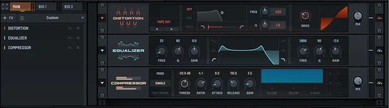Click the EQ high band Q knob

(319, 51)
